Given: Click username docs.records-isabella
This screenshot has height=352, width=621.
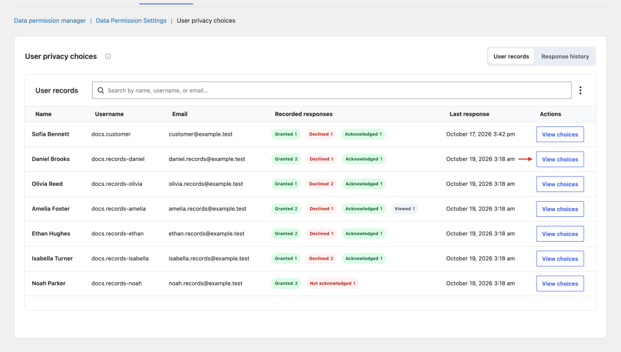Looking at the screenshot, I should click(120, 258).
